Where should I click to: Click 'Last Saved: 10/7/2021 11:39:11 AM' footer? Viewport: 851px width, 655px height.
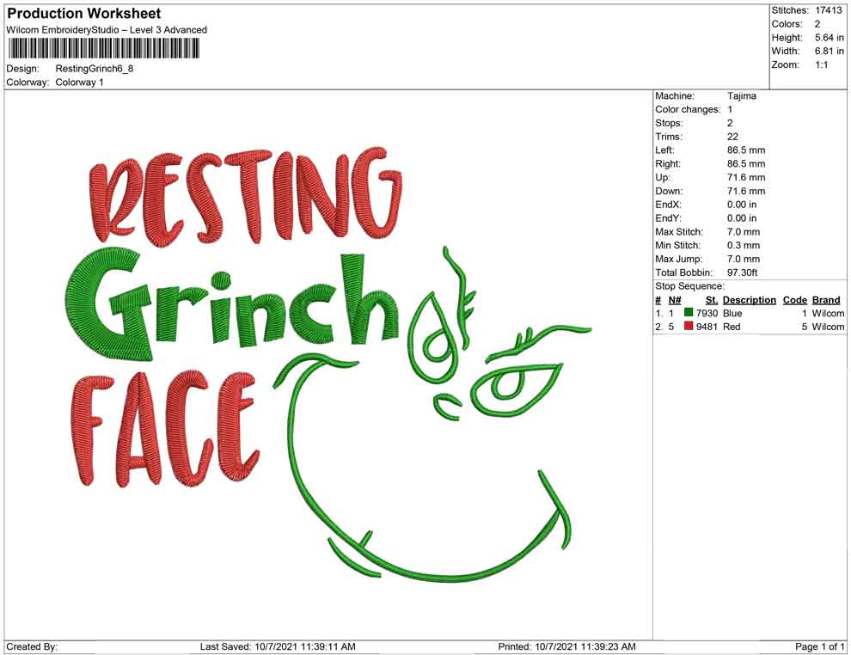coord(278,646)
